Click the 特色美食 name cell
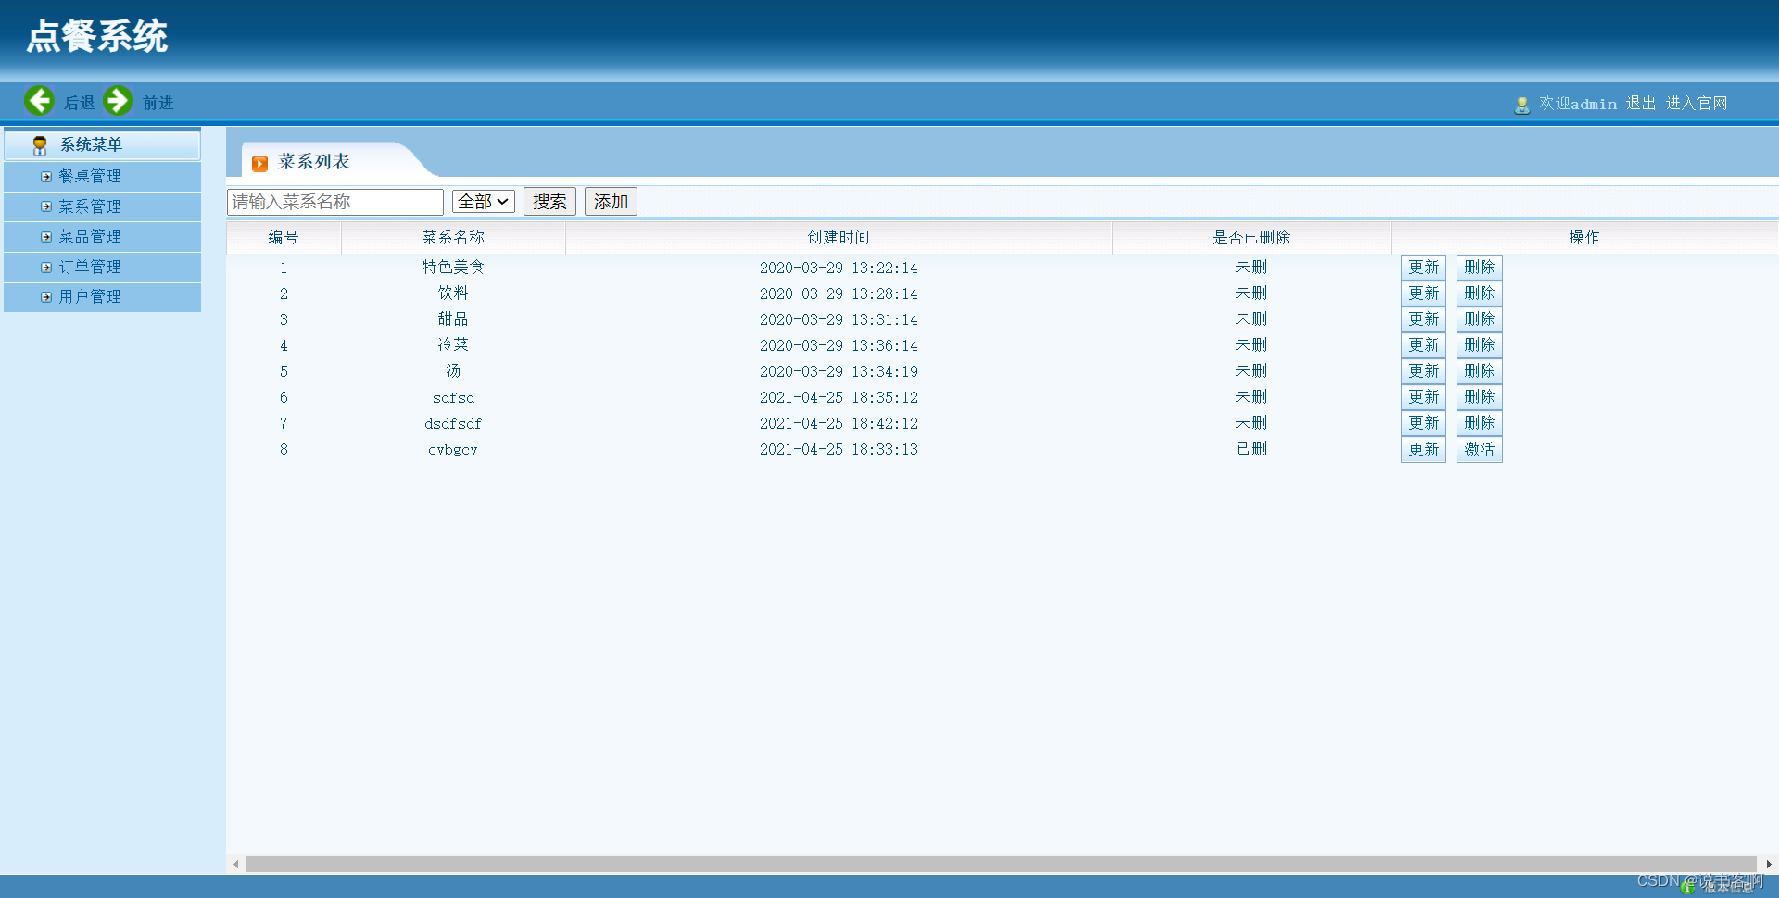Screen dimensions: 1779x898 [453, 268]
